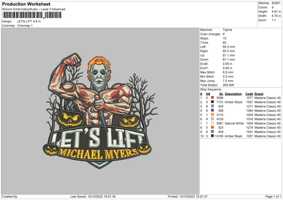
Task: Select the 'Down:' extent label
Action: [205, 59]
